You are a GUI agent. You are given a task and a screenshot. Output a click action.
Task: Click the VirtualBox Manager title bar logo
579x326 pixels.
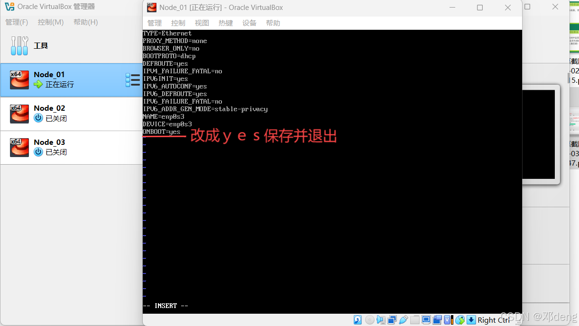coord(9,7)
